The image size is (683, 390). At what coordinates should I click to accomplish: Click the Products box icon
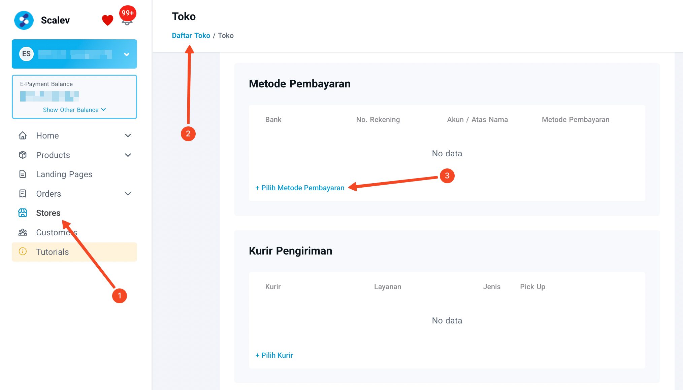23,155
